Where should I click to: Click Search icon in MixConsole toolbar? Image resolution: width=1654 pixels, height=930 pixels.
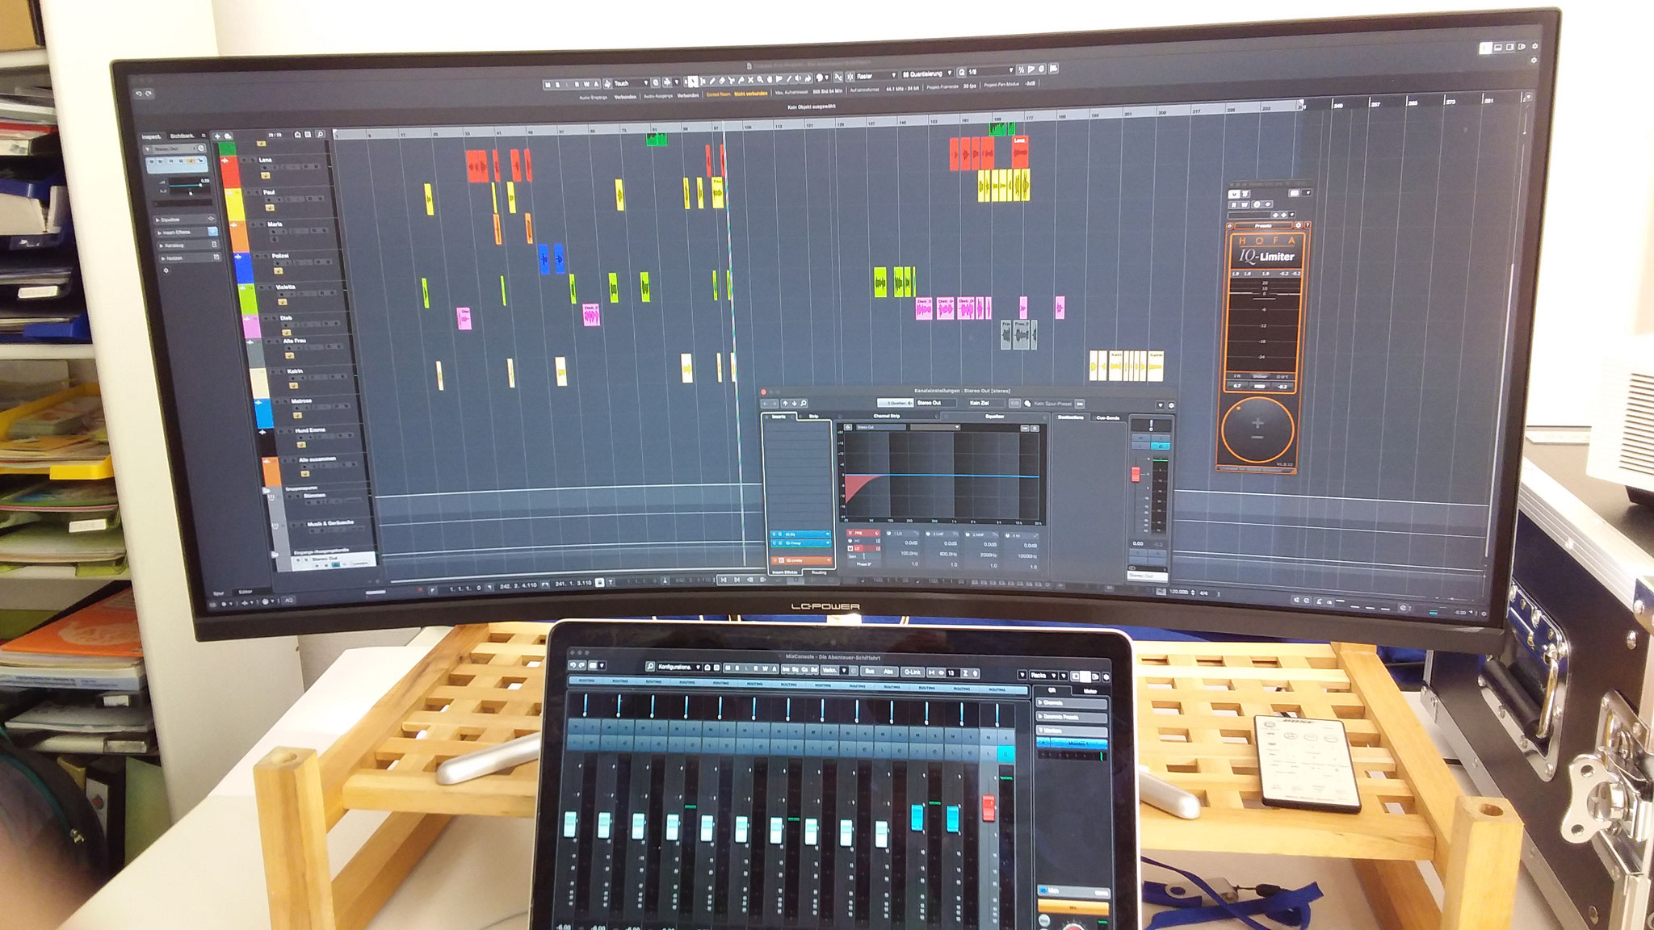tap(650, 666)
